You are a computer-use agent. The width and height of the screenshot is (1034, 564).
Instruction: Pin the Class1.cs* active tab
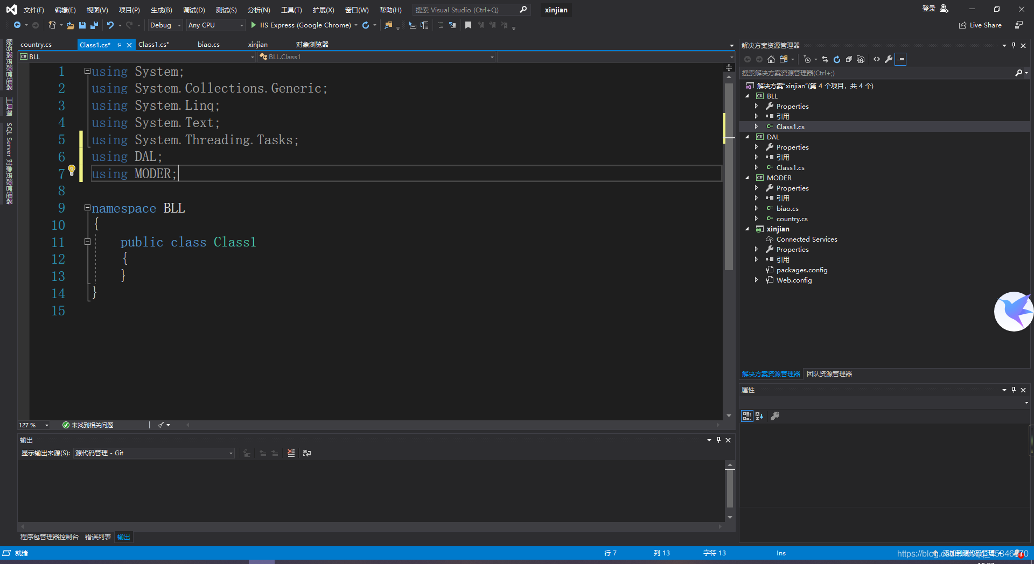click(119, 45)
